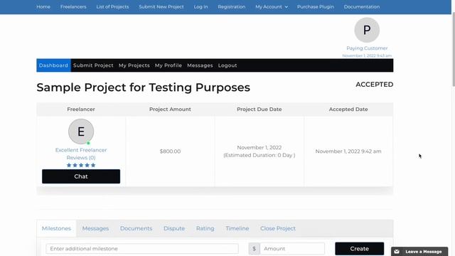View the Timeline tab

[237, 228]
